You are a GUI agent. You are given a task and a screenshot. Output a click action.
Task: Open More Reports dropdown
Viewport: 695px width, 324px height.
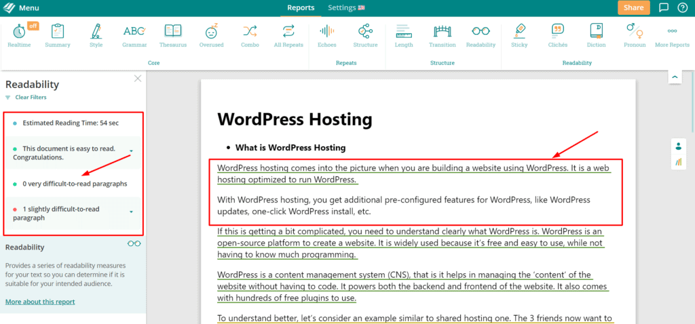[671, 35]
